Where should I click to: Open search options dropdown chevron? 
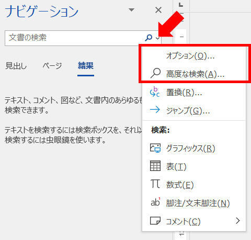(158, 38)
